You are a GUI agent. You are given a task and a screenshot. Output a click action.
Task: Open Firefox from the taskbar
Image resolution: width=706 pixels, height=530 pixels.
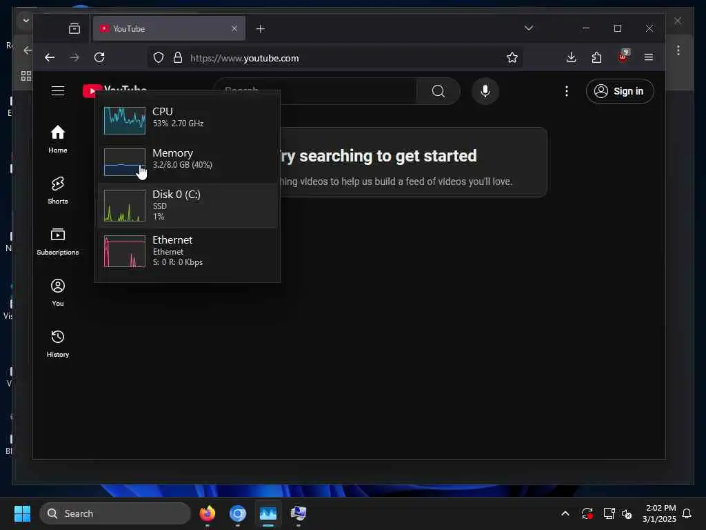[x=207, y=513]
